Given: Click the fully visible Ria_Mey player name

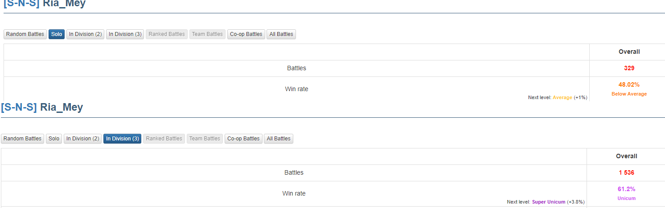Looking at the screenshot, I should coord(62,107).
